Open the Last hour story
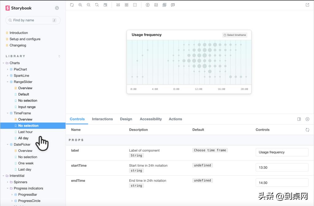Viewport: 314px width, 206px height. point(25,132)
